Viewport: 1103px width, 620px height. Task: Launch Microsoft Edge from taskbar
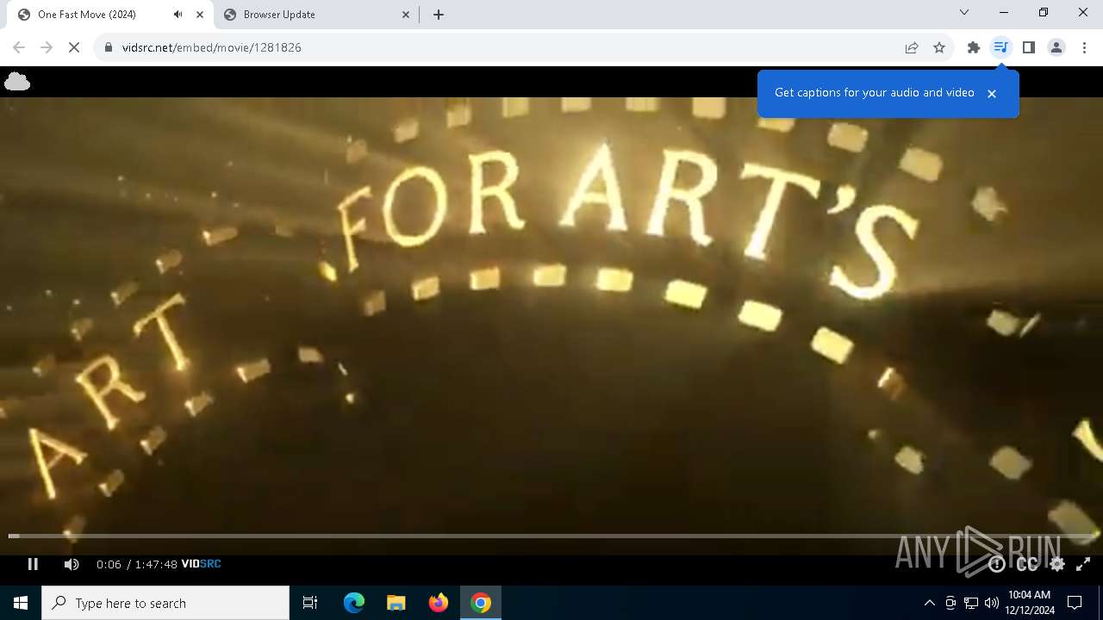[x=354, y=603]
